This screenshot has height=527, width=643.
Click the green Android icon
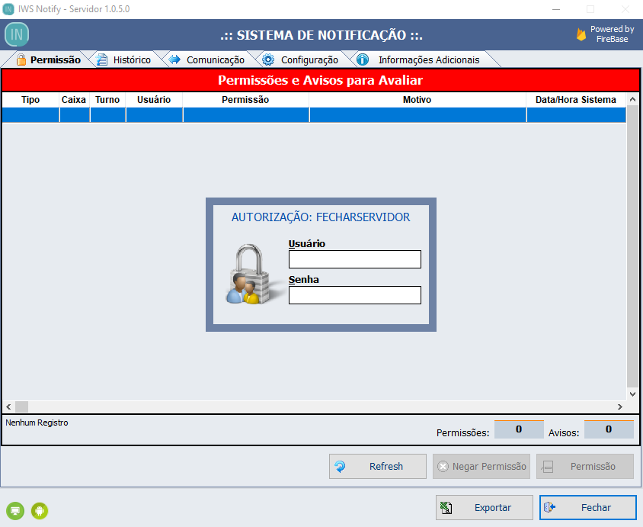pyautogui.click(x=40, y=511)
